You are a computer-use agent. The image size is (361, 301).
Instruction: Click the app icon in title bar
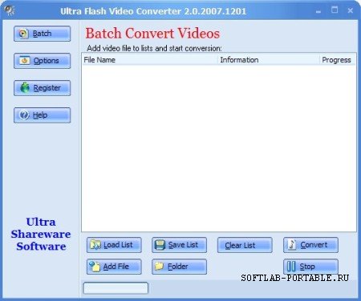tap(10, 10)
